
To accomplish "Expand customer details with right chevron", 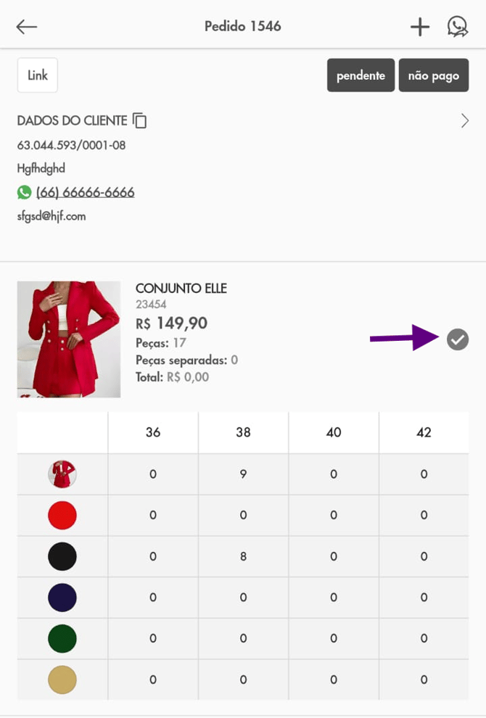I will [465, 121].
